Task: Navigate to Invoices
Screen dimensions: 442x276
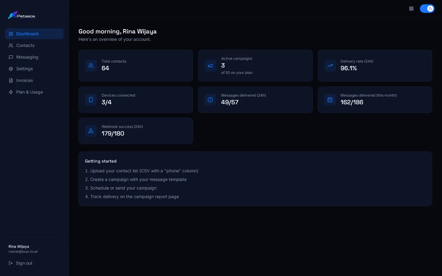Action: [x=34, y=80]
